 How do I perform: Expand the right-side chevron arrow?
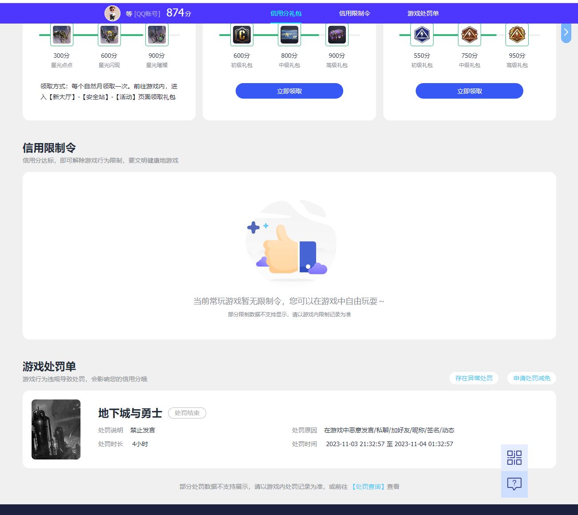click(x=566, y=32)
